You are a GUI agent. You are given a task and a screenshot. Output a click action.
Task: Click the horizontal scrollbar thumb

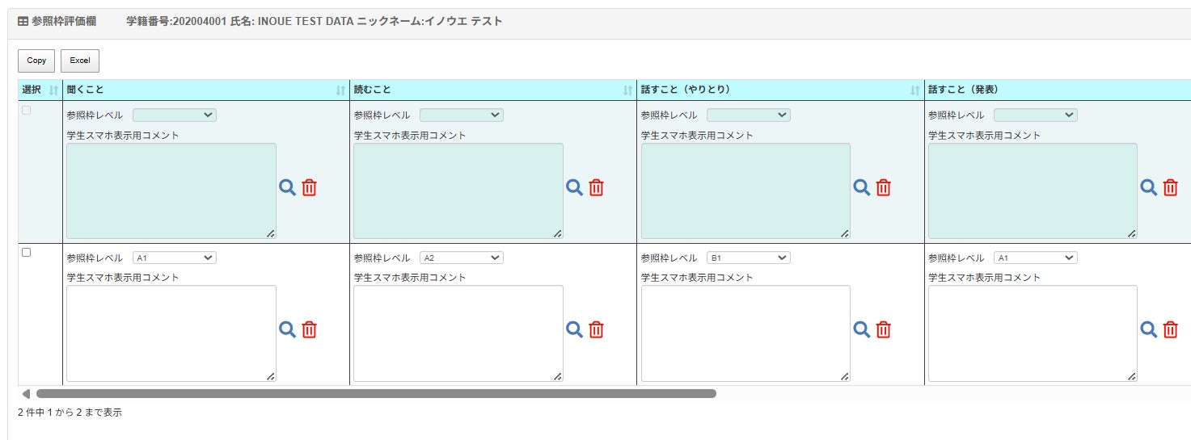pos(376,394)
